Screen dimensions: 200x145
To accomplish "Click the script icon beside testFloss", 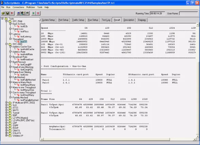I will 18,32.
